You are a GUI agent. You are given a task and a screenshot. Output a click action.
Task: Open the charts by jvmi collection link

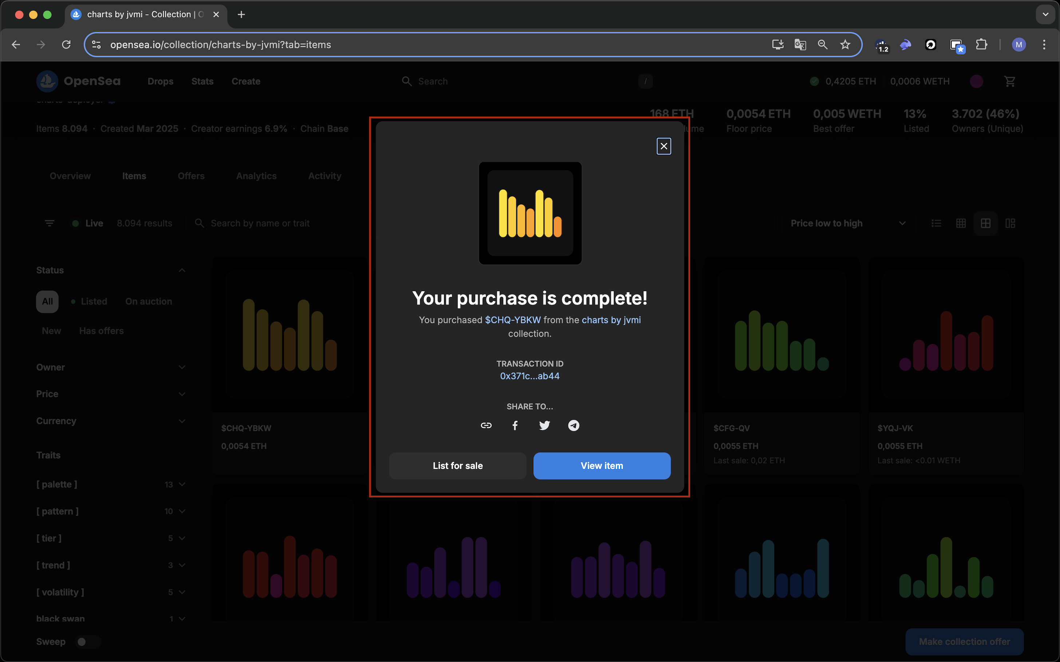pyautogui.click(x=611, y=320)
